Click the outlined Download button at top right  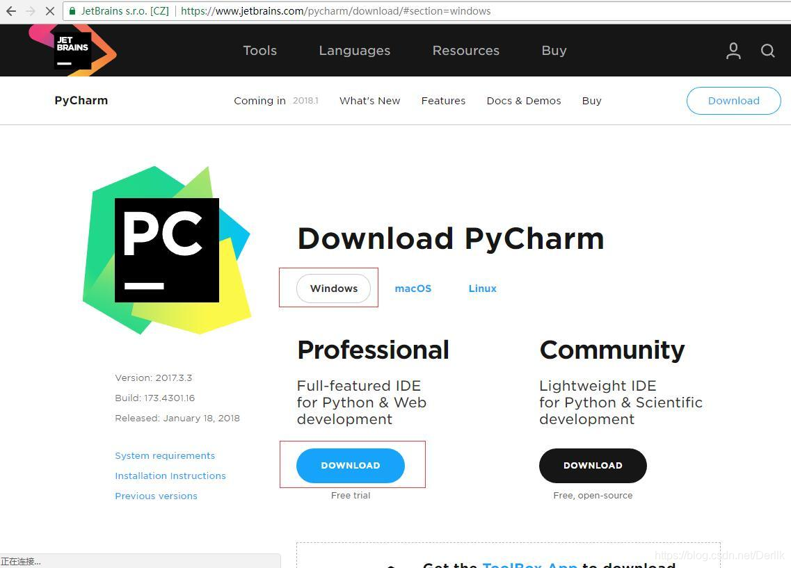click(733, 101)
